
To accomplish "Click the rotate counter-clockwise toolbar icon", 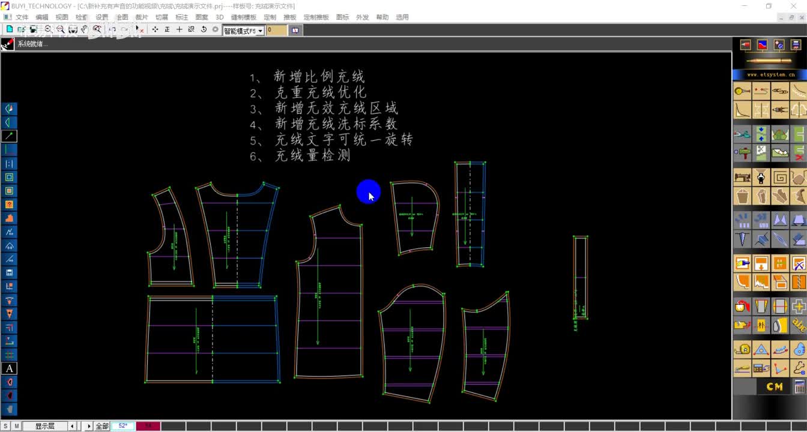I will pos(204,29).
